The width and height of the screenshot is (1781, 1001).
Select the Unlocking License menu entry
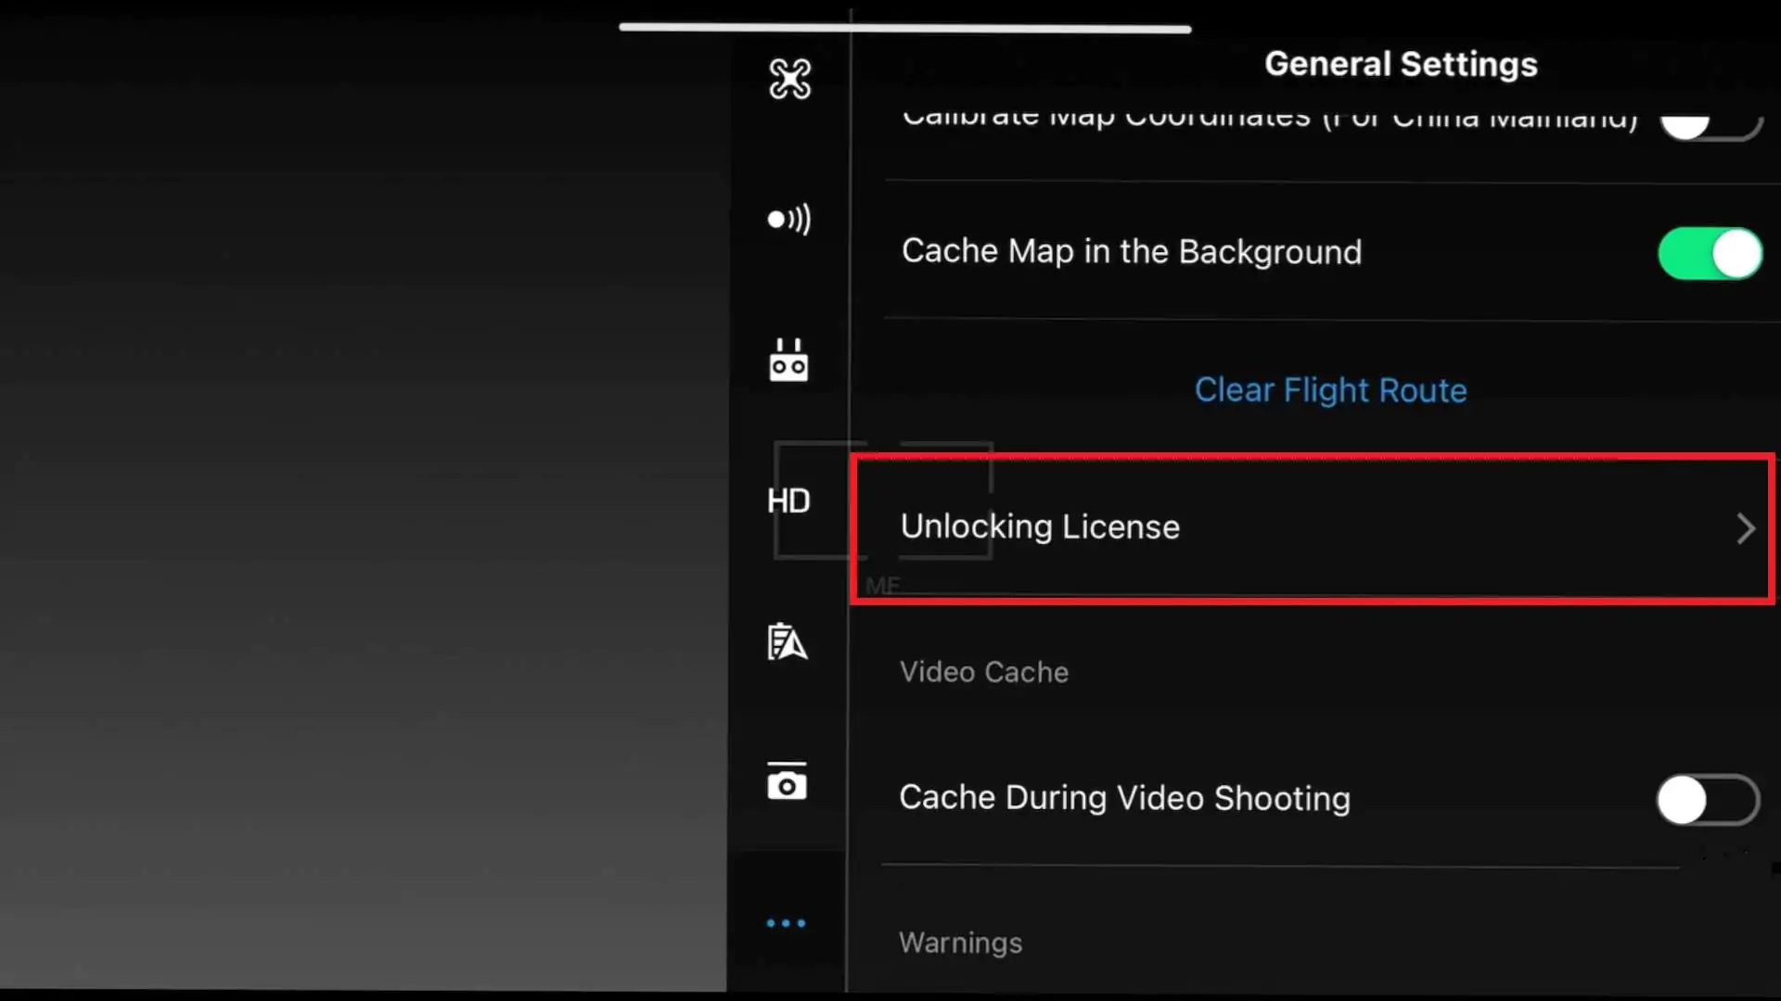pyautogui.click(x=1040, y=526)
